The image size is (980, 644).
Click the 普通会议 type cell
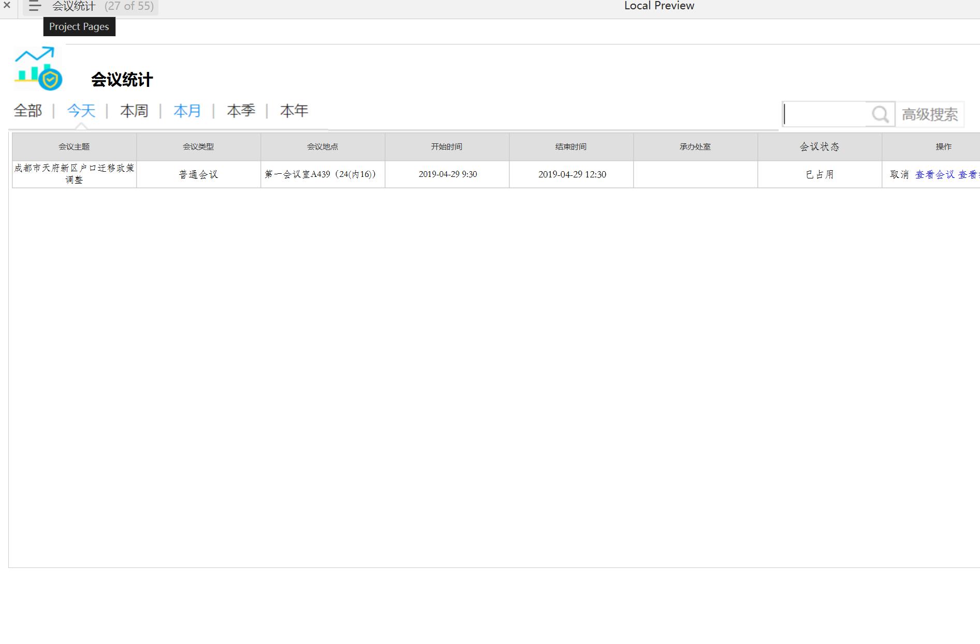198,175
